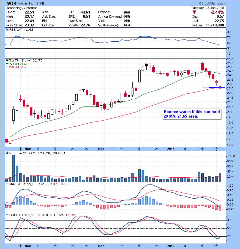Click the SCTR (Large) value 34.4
This screenshot has height=249, width=240.
pos(126,25)
